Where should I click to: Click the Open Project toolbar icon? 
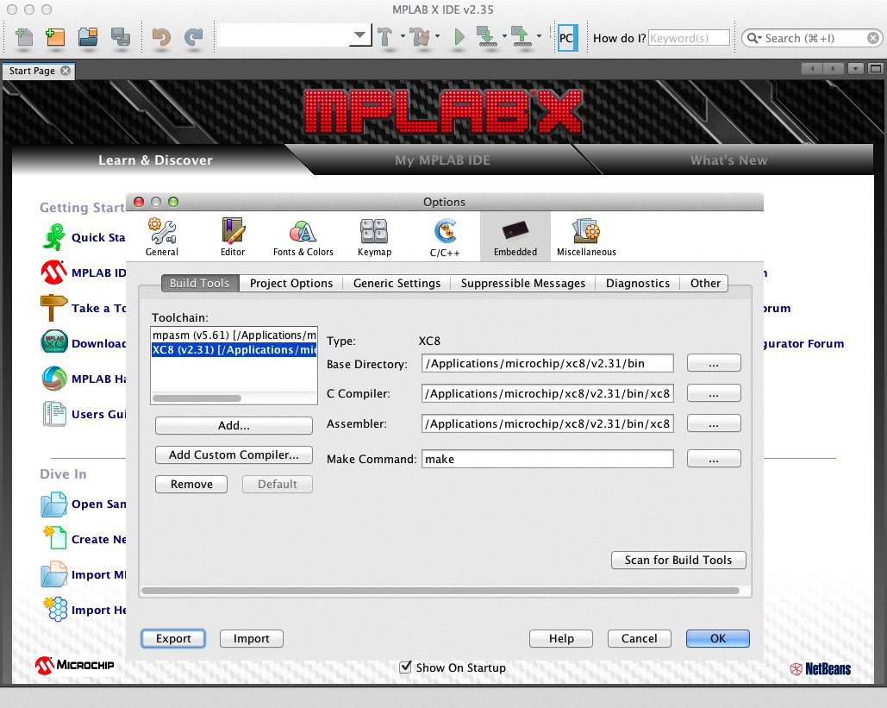coord(88,37)
